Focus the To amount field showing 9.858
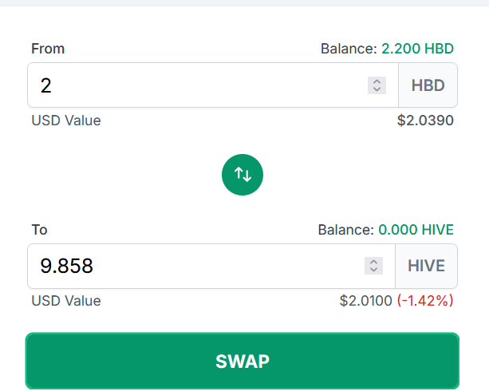489x391 pixels. click(x=211, y=266)
